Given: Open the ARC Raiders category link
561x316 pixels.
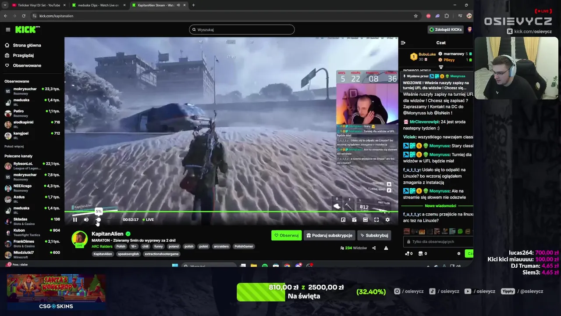Looking at the screenshot, I should [102, 246].
